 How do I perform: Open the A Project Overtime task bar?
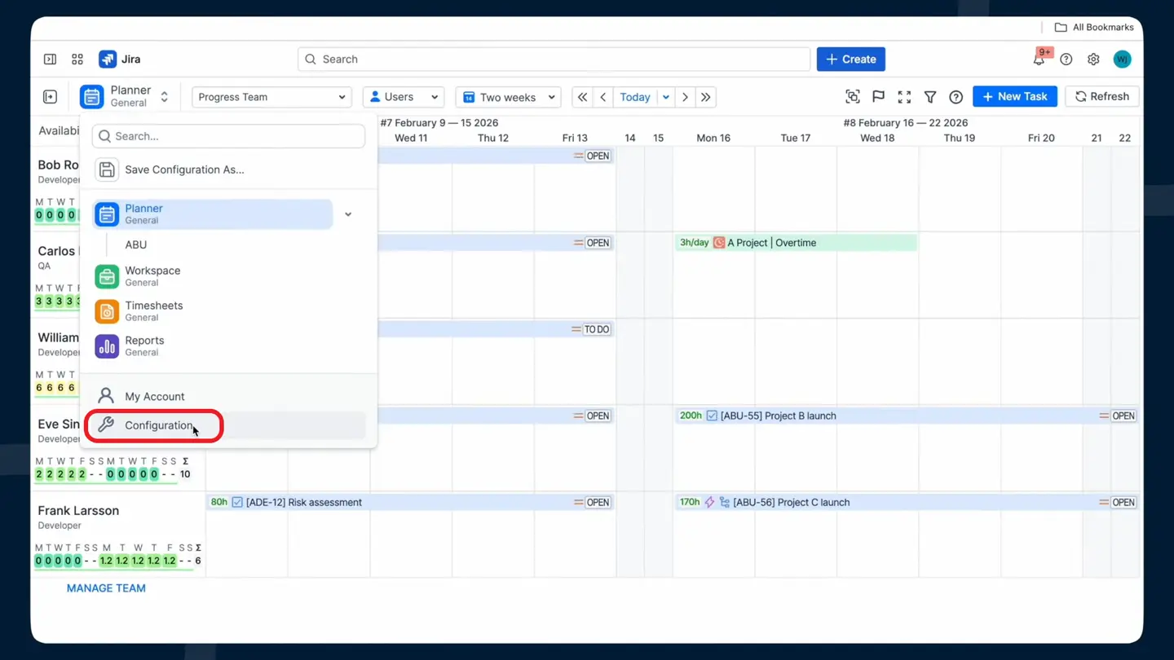(x=796, y=243)
